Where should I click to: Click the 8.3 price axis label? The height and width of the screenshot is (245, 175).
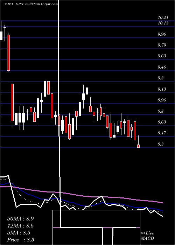161,144
